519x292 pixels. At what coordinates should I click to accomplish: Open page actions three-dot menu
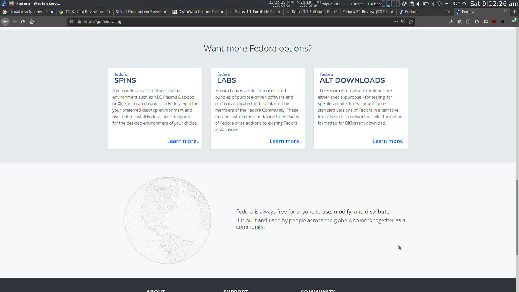point(396,22)
